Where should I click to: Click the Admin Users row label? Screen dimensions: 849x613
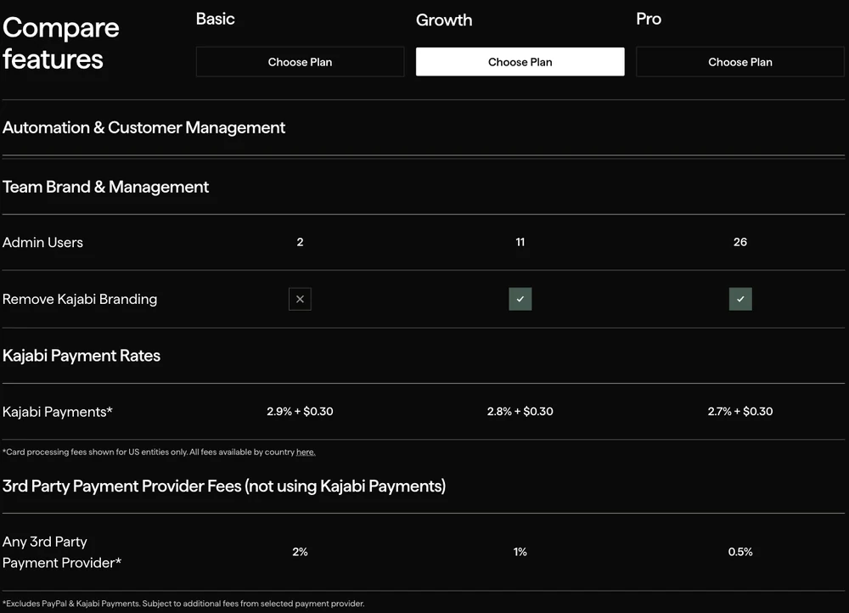pyautogui.click(x=42, y=243)
